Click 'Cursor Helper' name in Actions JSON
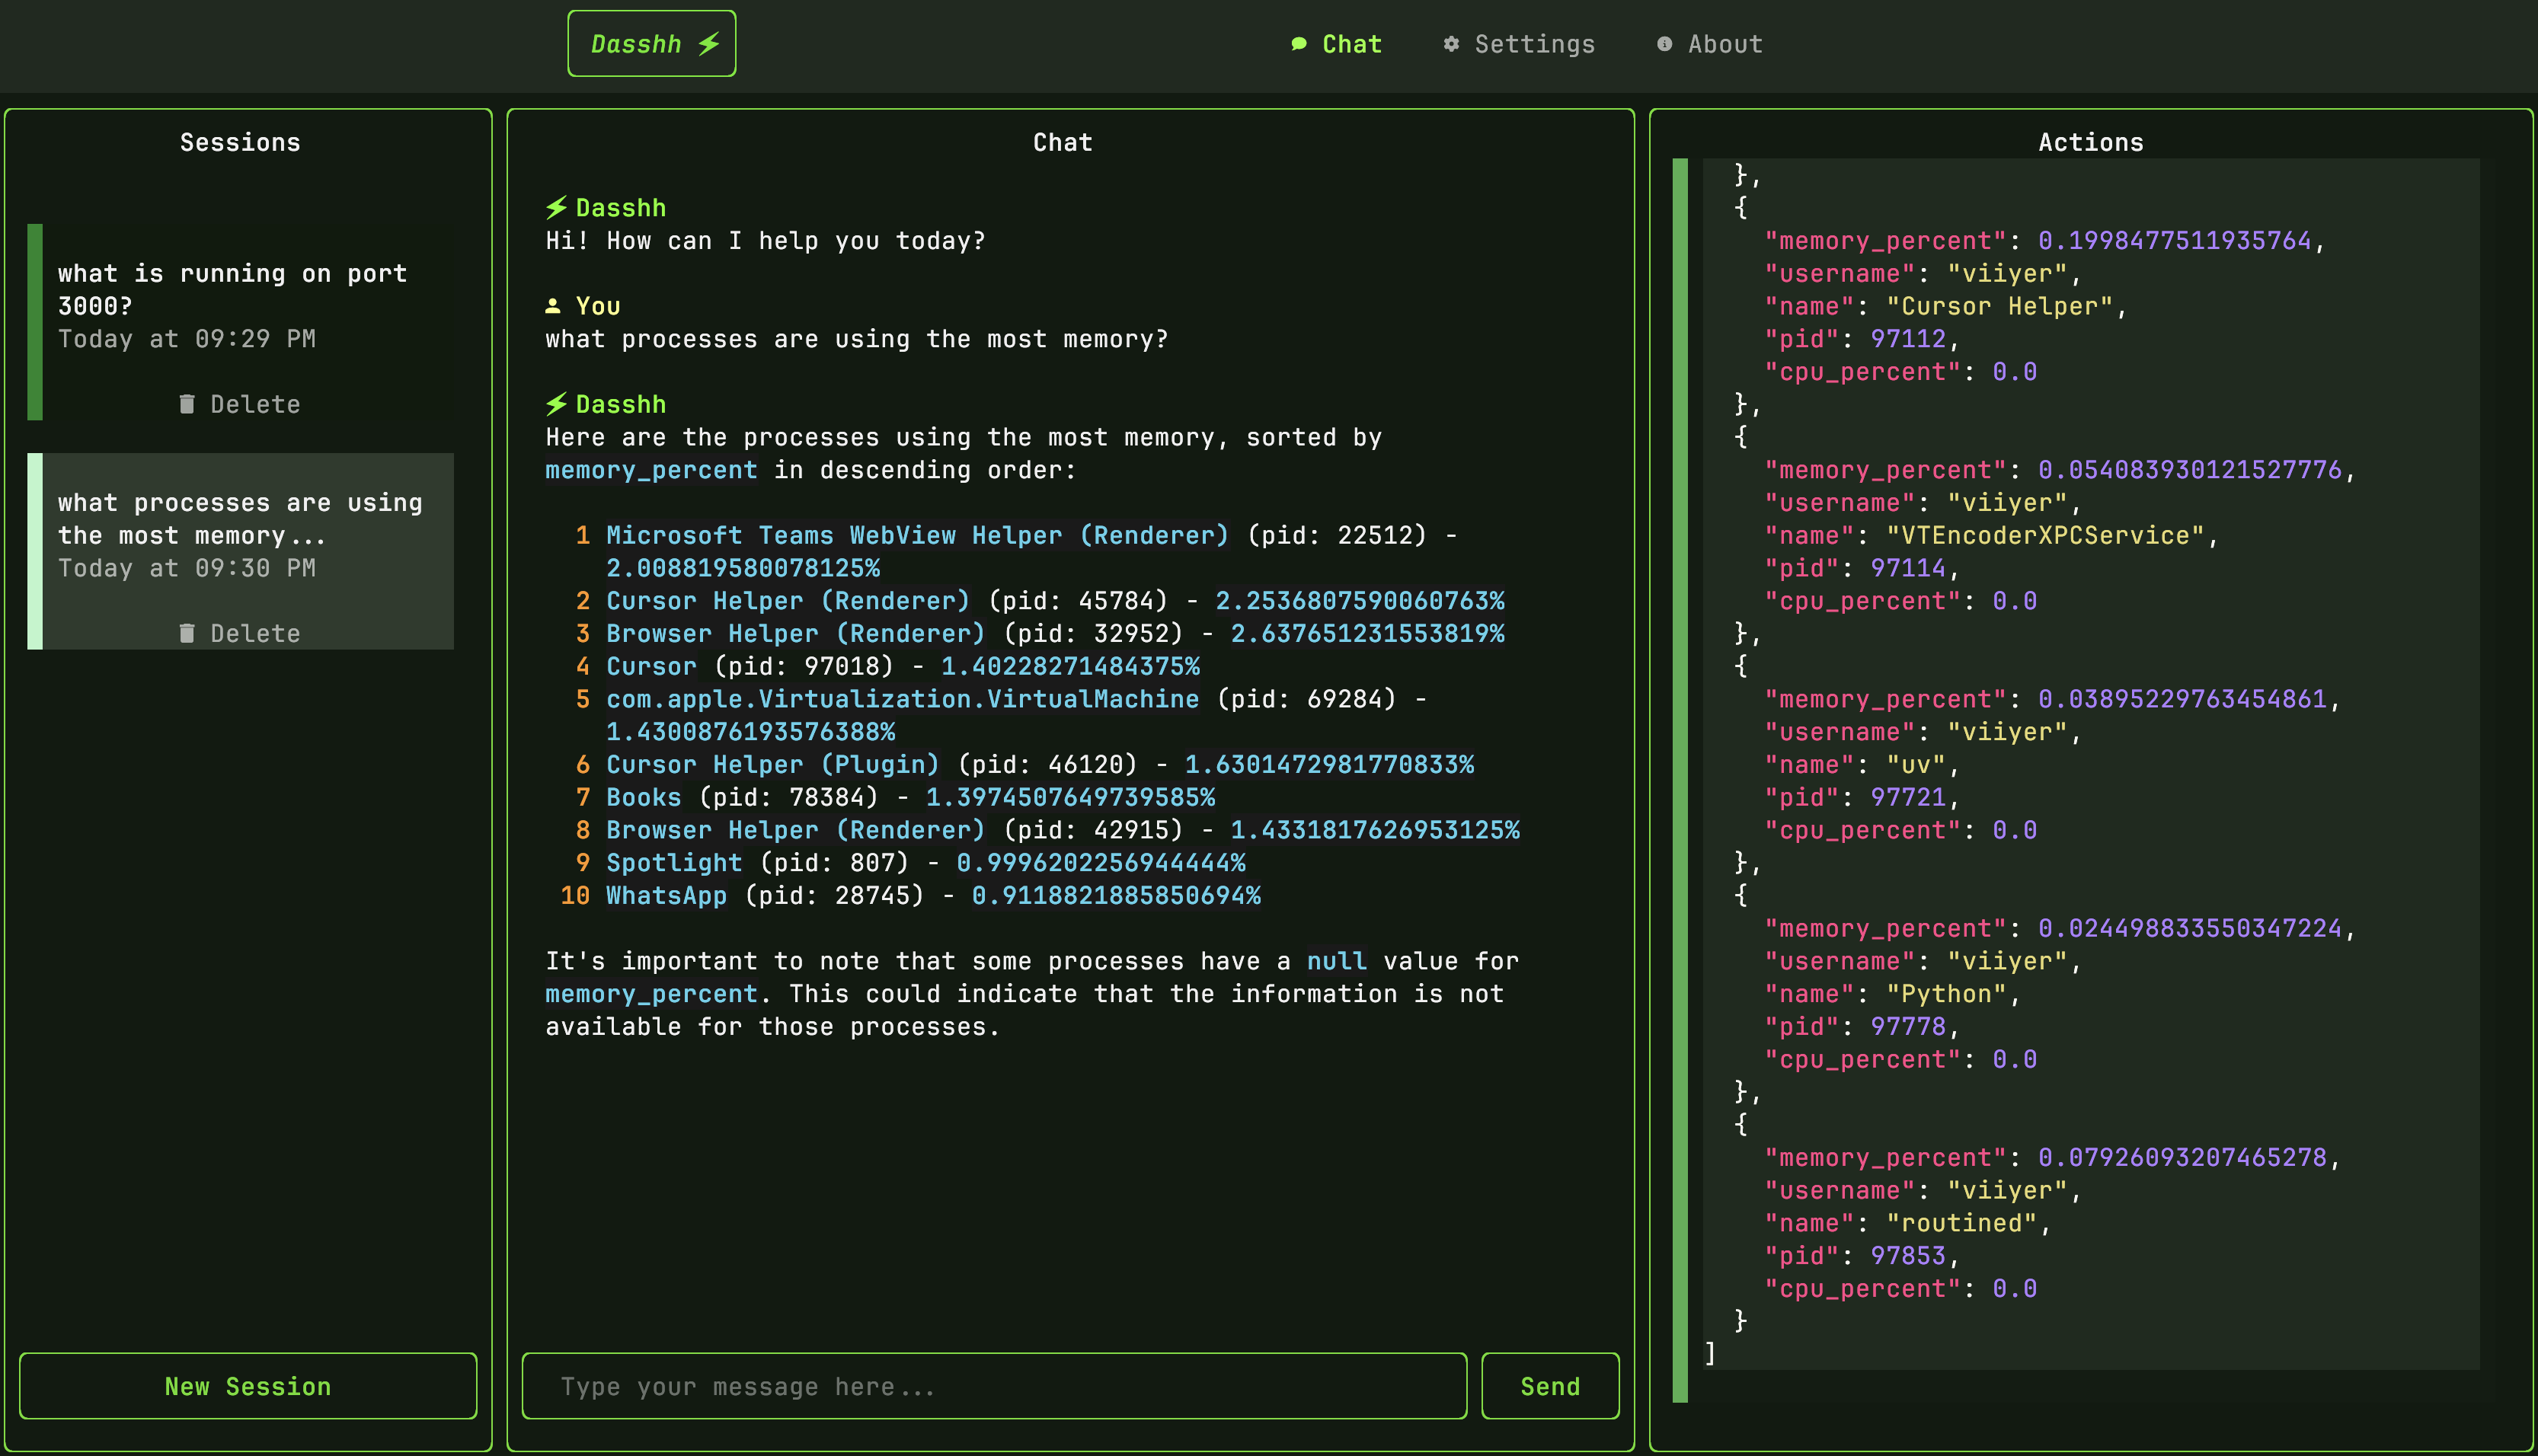This screenshot has height=1456, width=2538. (1999, 306)
